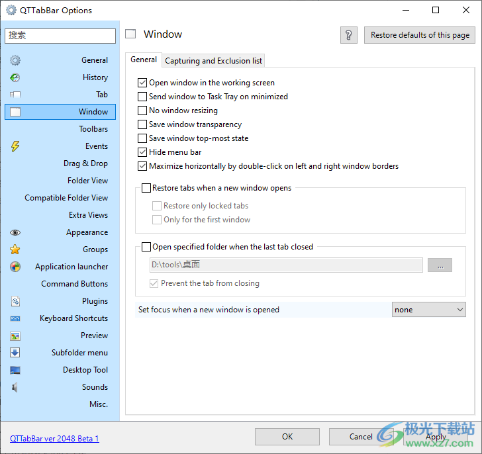
Task: Open the QTTabBar ver 2048 Beta 1 link
Action: [54, 439]
